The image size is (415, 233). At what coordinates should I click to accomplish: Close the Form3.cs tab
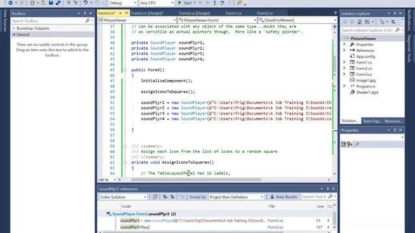click(x=126, y=13)
